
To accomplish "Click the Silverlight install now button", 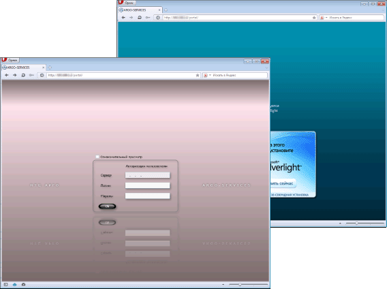I will 283,183.
